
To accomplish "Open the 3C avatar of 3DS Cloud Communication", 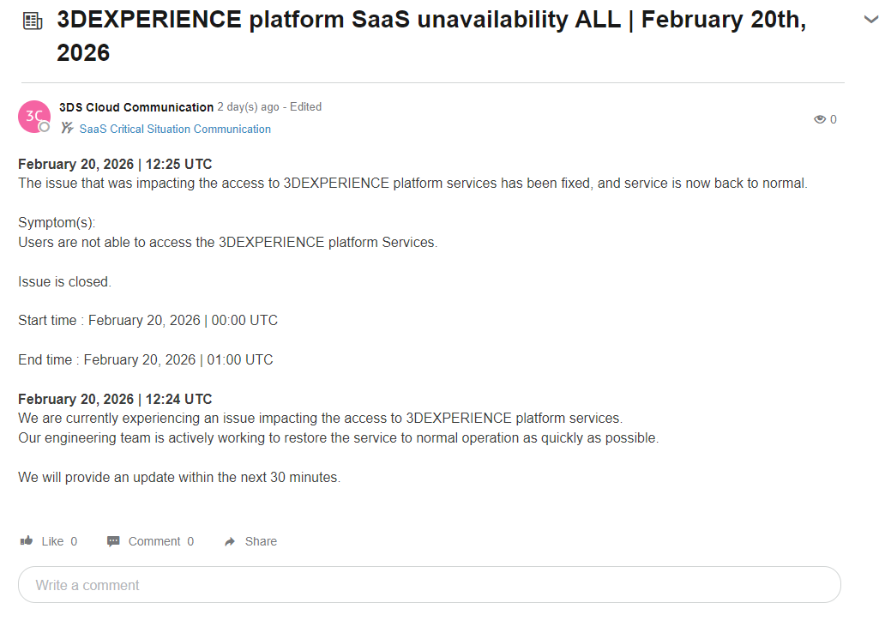I will (33, 116).
